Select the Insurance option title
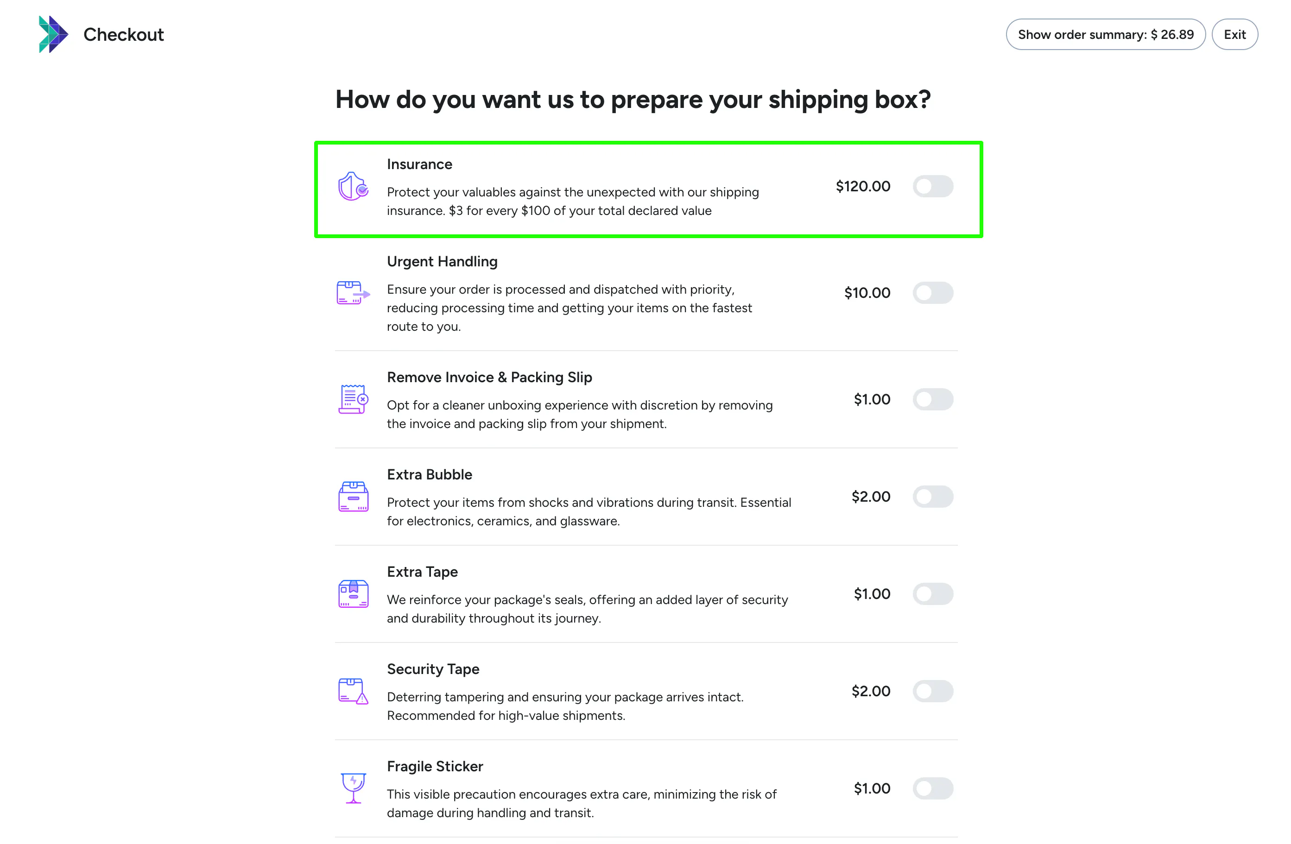This screenshot has height=844, width=1291. click(419, 164)
